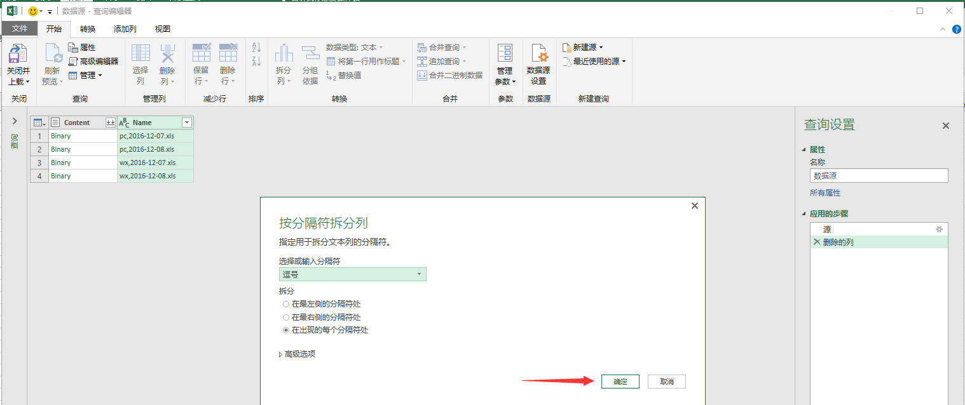Select the Source (源) applied step

[x=879, y=229]
